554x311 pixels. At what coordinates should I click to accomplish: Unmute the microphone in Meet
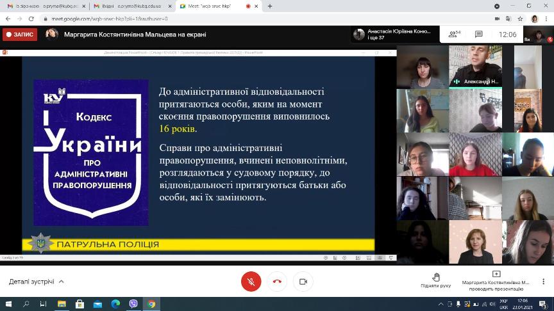point(251,282)
